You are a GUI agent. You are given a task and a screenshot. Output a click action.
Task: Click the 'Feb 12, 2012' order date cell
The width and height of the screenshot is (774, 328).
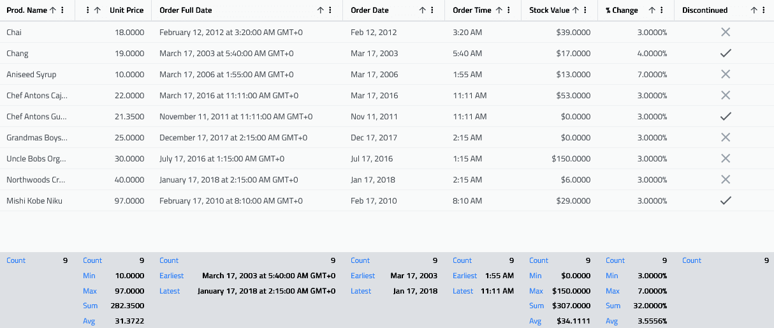tap(394, 32)
